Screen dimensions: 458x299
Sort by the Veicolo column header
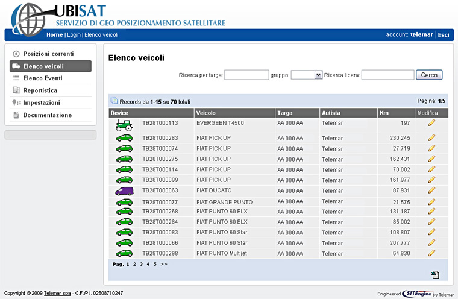tap(205, 113)
